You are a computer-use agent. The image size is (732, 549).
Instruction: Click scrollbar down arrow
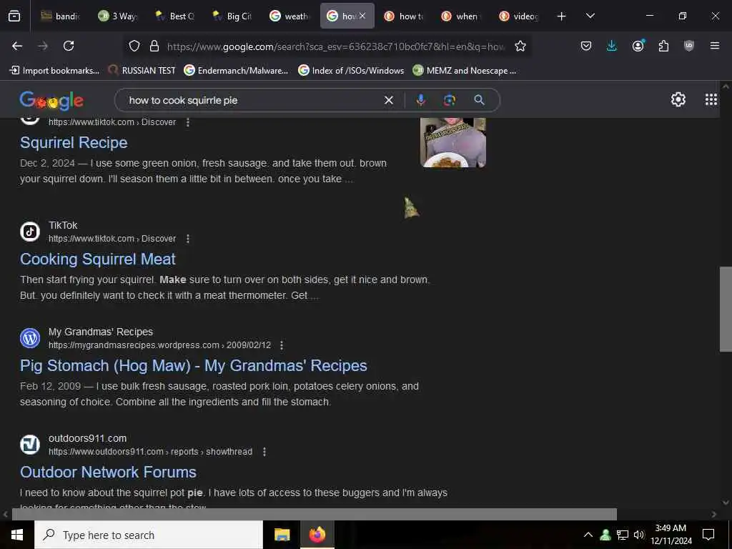tap(725, 503)
